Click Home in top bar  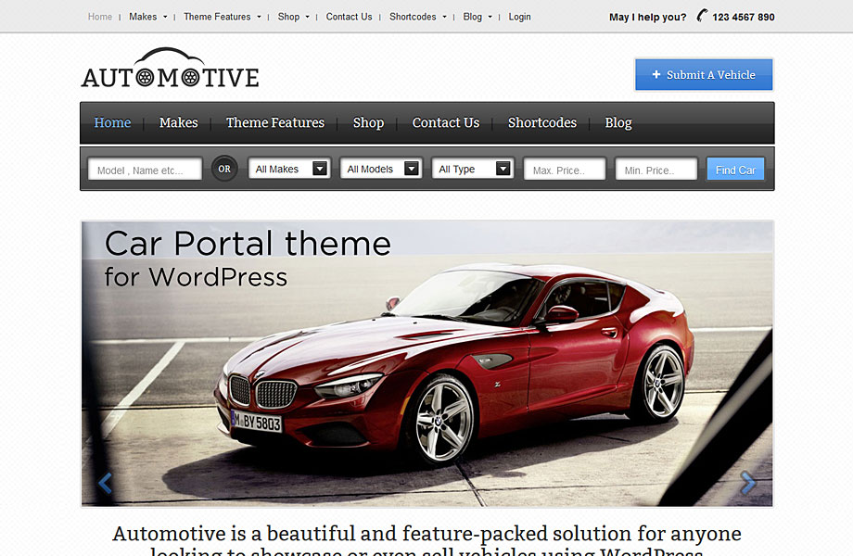(x=100, y=17)
